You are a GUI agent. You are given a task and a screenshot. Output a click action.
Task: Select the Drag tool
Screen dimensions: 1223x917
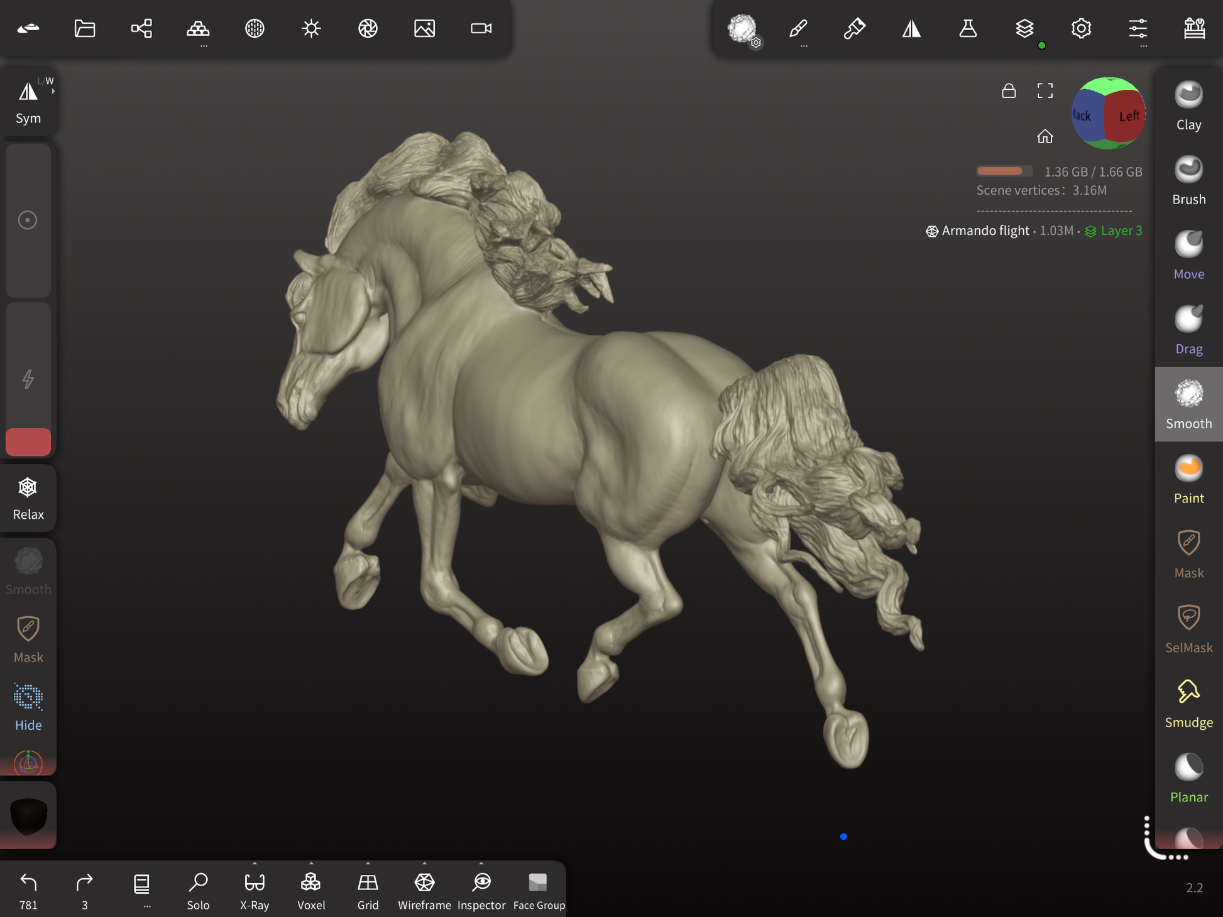pos(1188,331)
